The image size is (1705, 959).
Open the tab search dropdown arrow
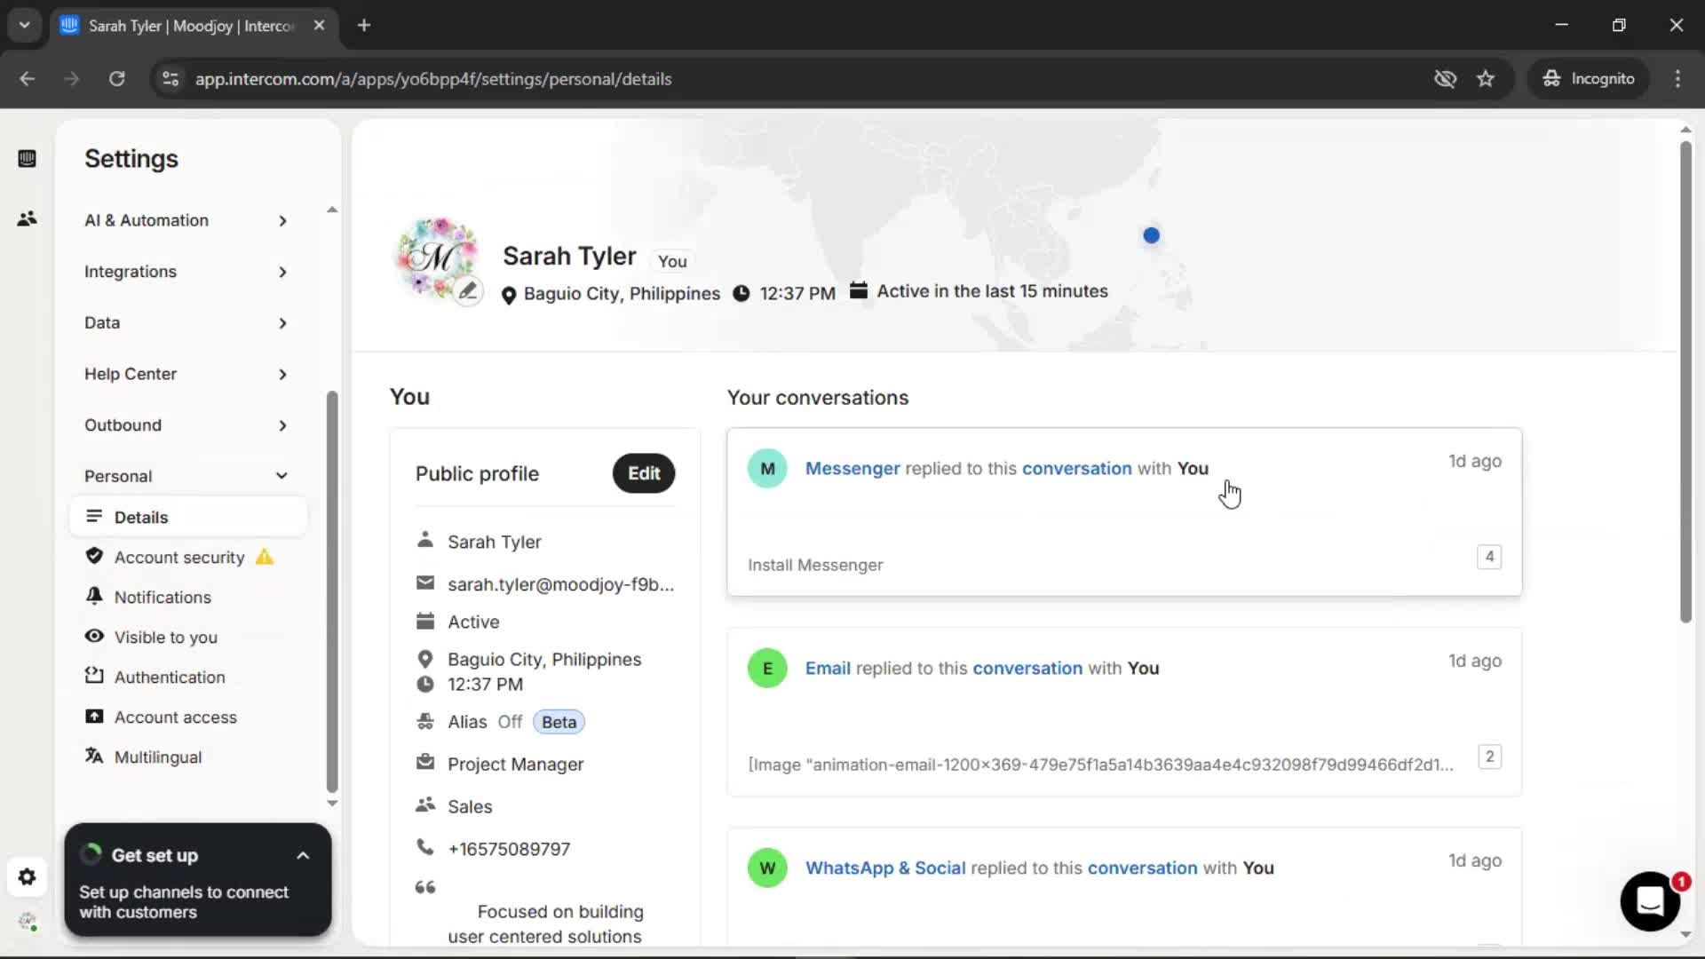coord(25,25)
